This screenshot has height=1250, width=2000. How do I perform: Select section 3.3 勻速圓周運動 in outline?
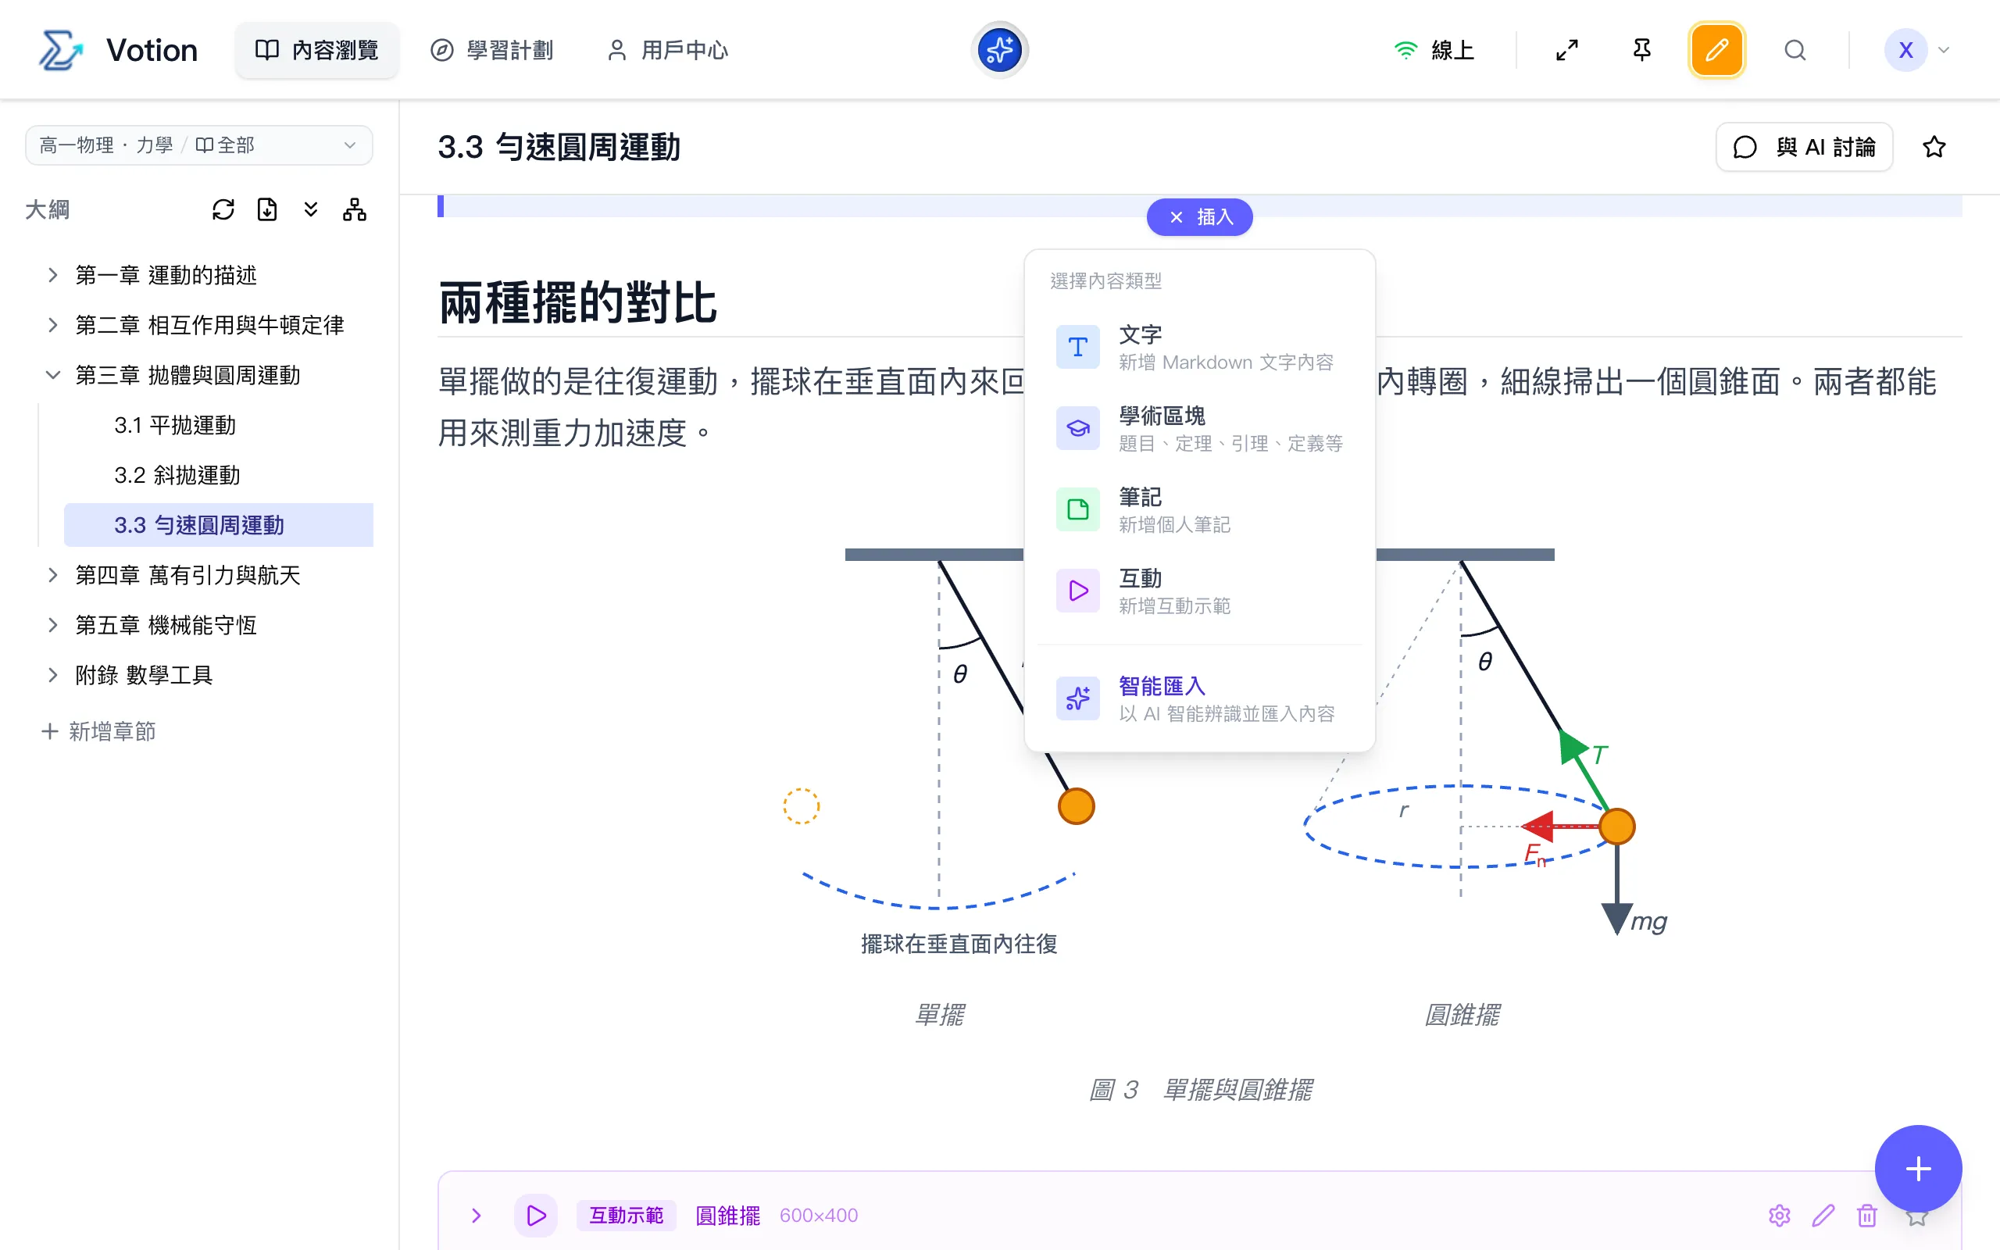point(218,525)
